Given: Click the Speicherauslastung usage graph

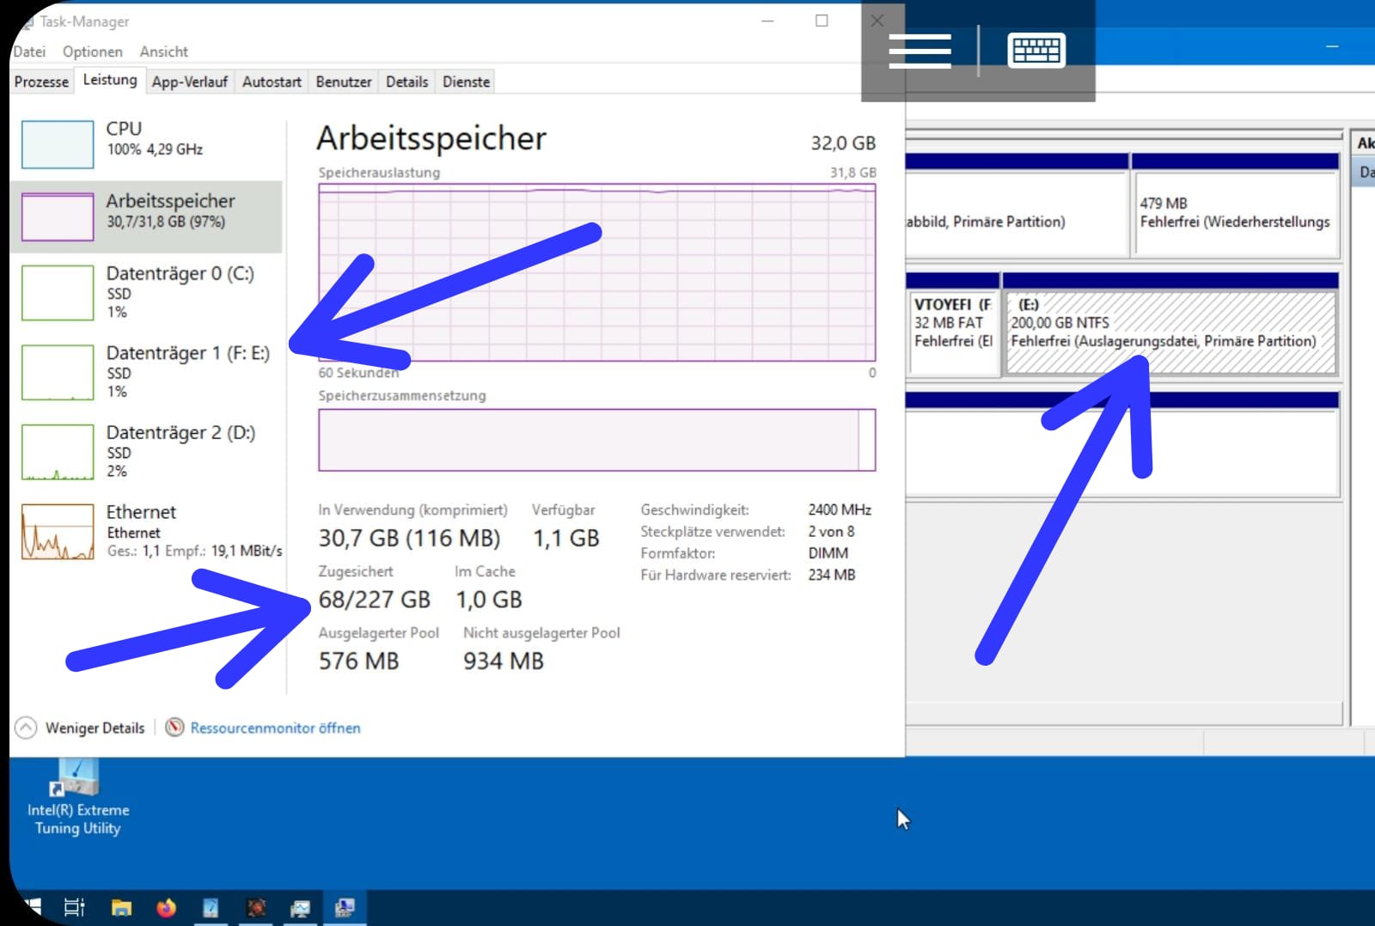Looking at the screenshot, I should (x=596, y=272).
